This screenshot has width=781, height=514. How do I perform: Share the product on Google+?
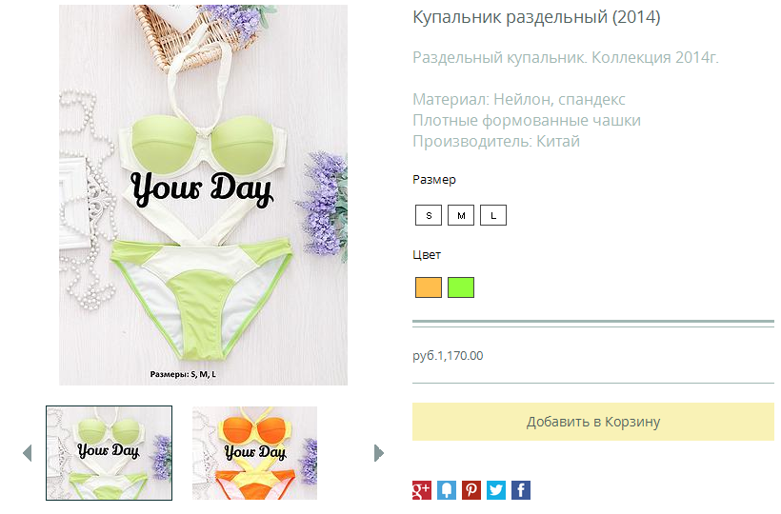pyautogui.click(x=421, y=490)
